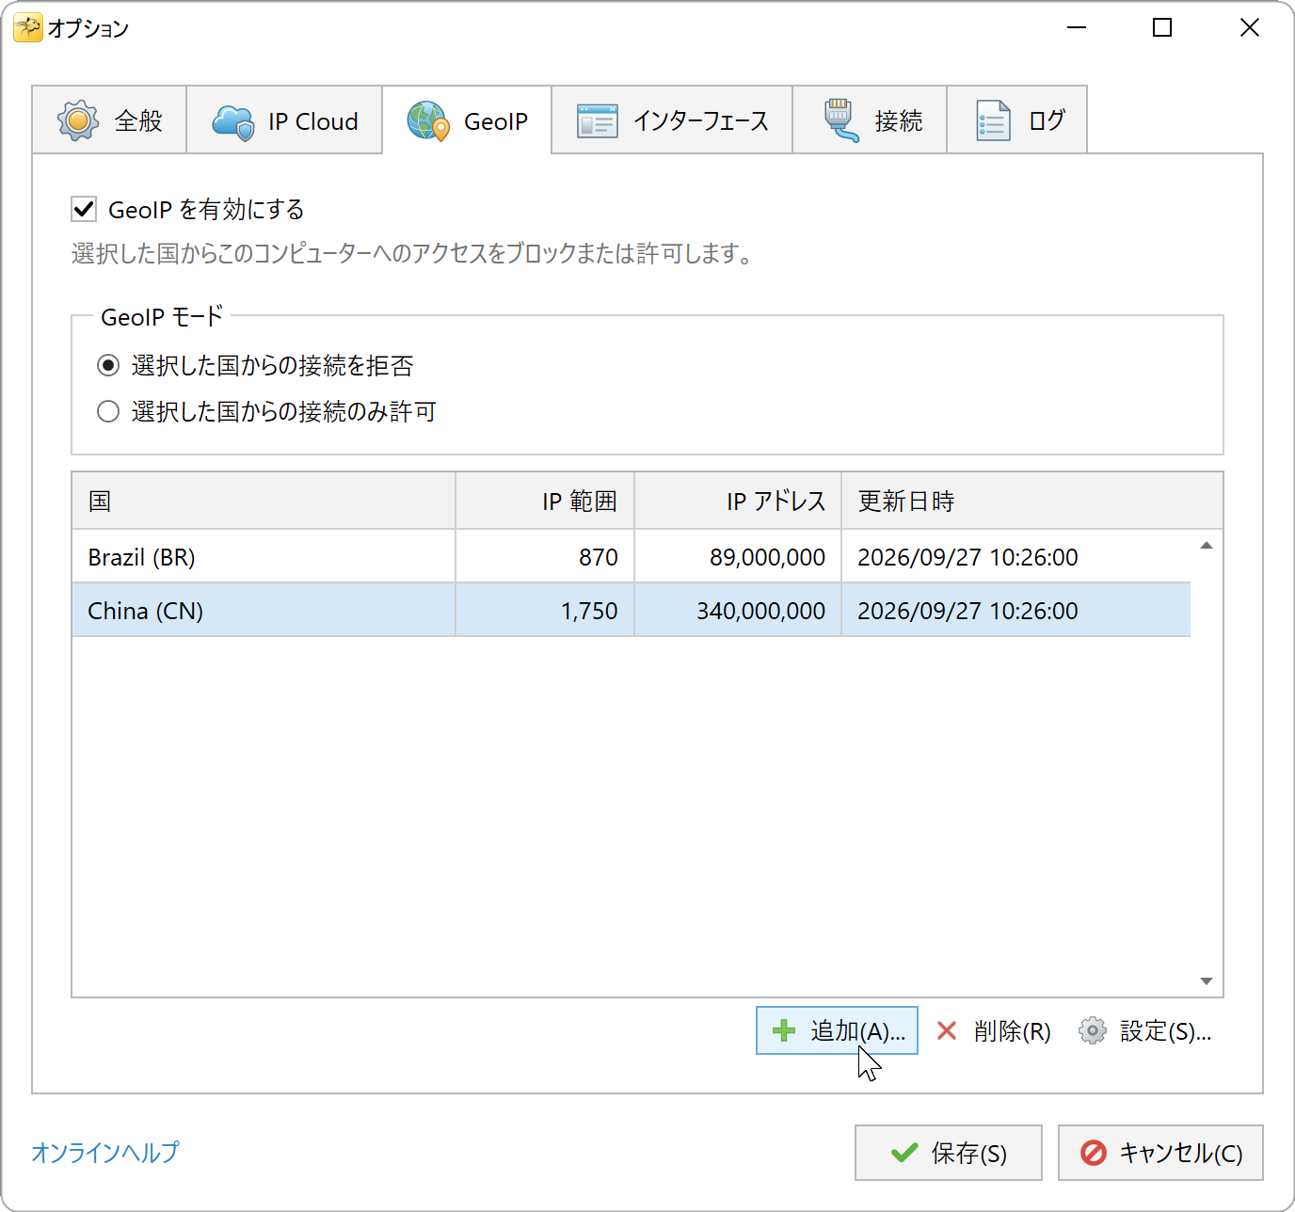Image resolution: width=1295 pixels, height=1212 pixels.
Task: Click the network plug icon on 接続 tab
Action: 840,120
